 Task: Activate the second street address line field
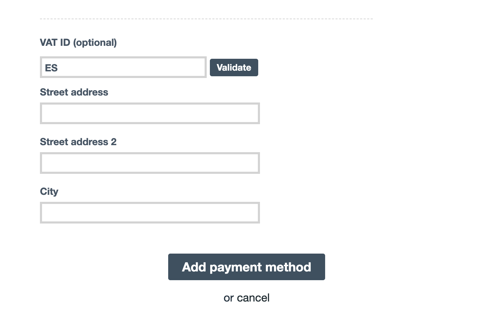150,163
